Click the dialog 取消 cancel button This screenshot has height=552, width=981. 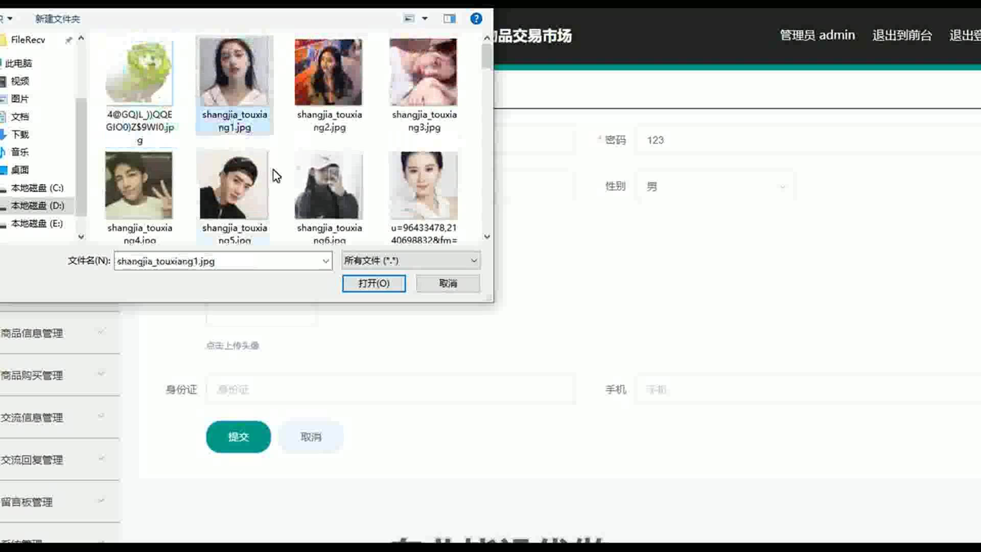point(448,284)
